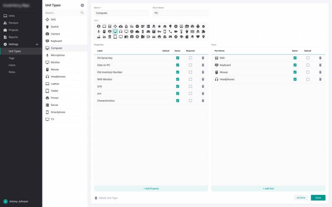Go to Tags under Settings

tap(12, 58)
